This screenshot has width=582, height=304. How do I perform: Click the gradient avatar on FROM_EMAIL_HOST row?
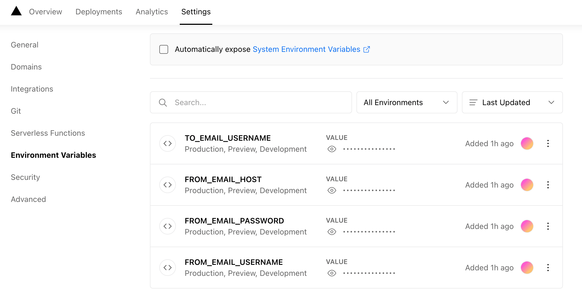point(527,185)
